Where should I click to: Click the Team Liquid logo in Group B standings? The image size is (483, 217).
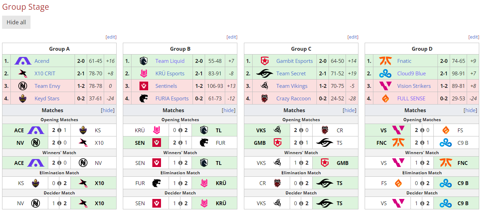[144, 61]
